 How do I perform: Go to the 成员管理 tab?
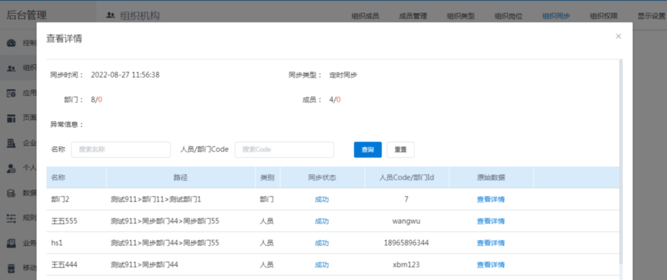412,16
